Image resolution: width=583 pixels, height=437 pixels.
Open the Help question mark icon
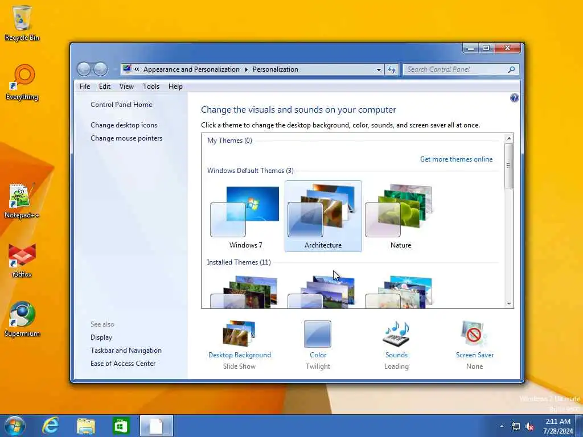click(x=514, y=98)
